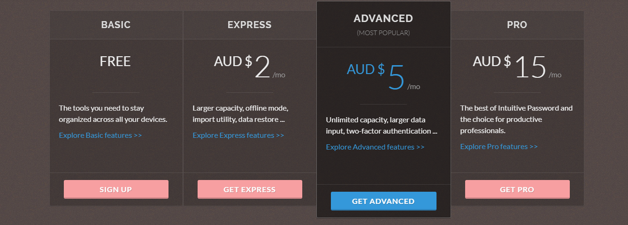Click the AUD $2 per month price
The image size is (628, 225).
coord(250,67)
